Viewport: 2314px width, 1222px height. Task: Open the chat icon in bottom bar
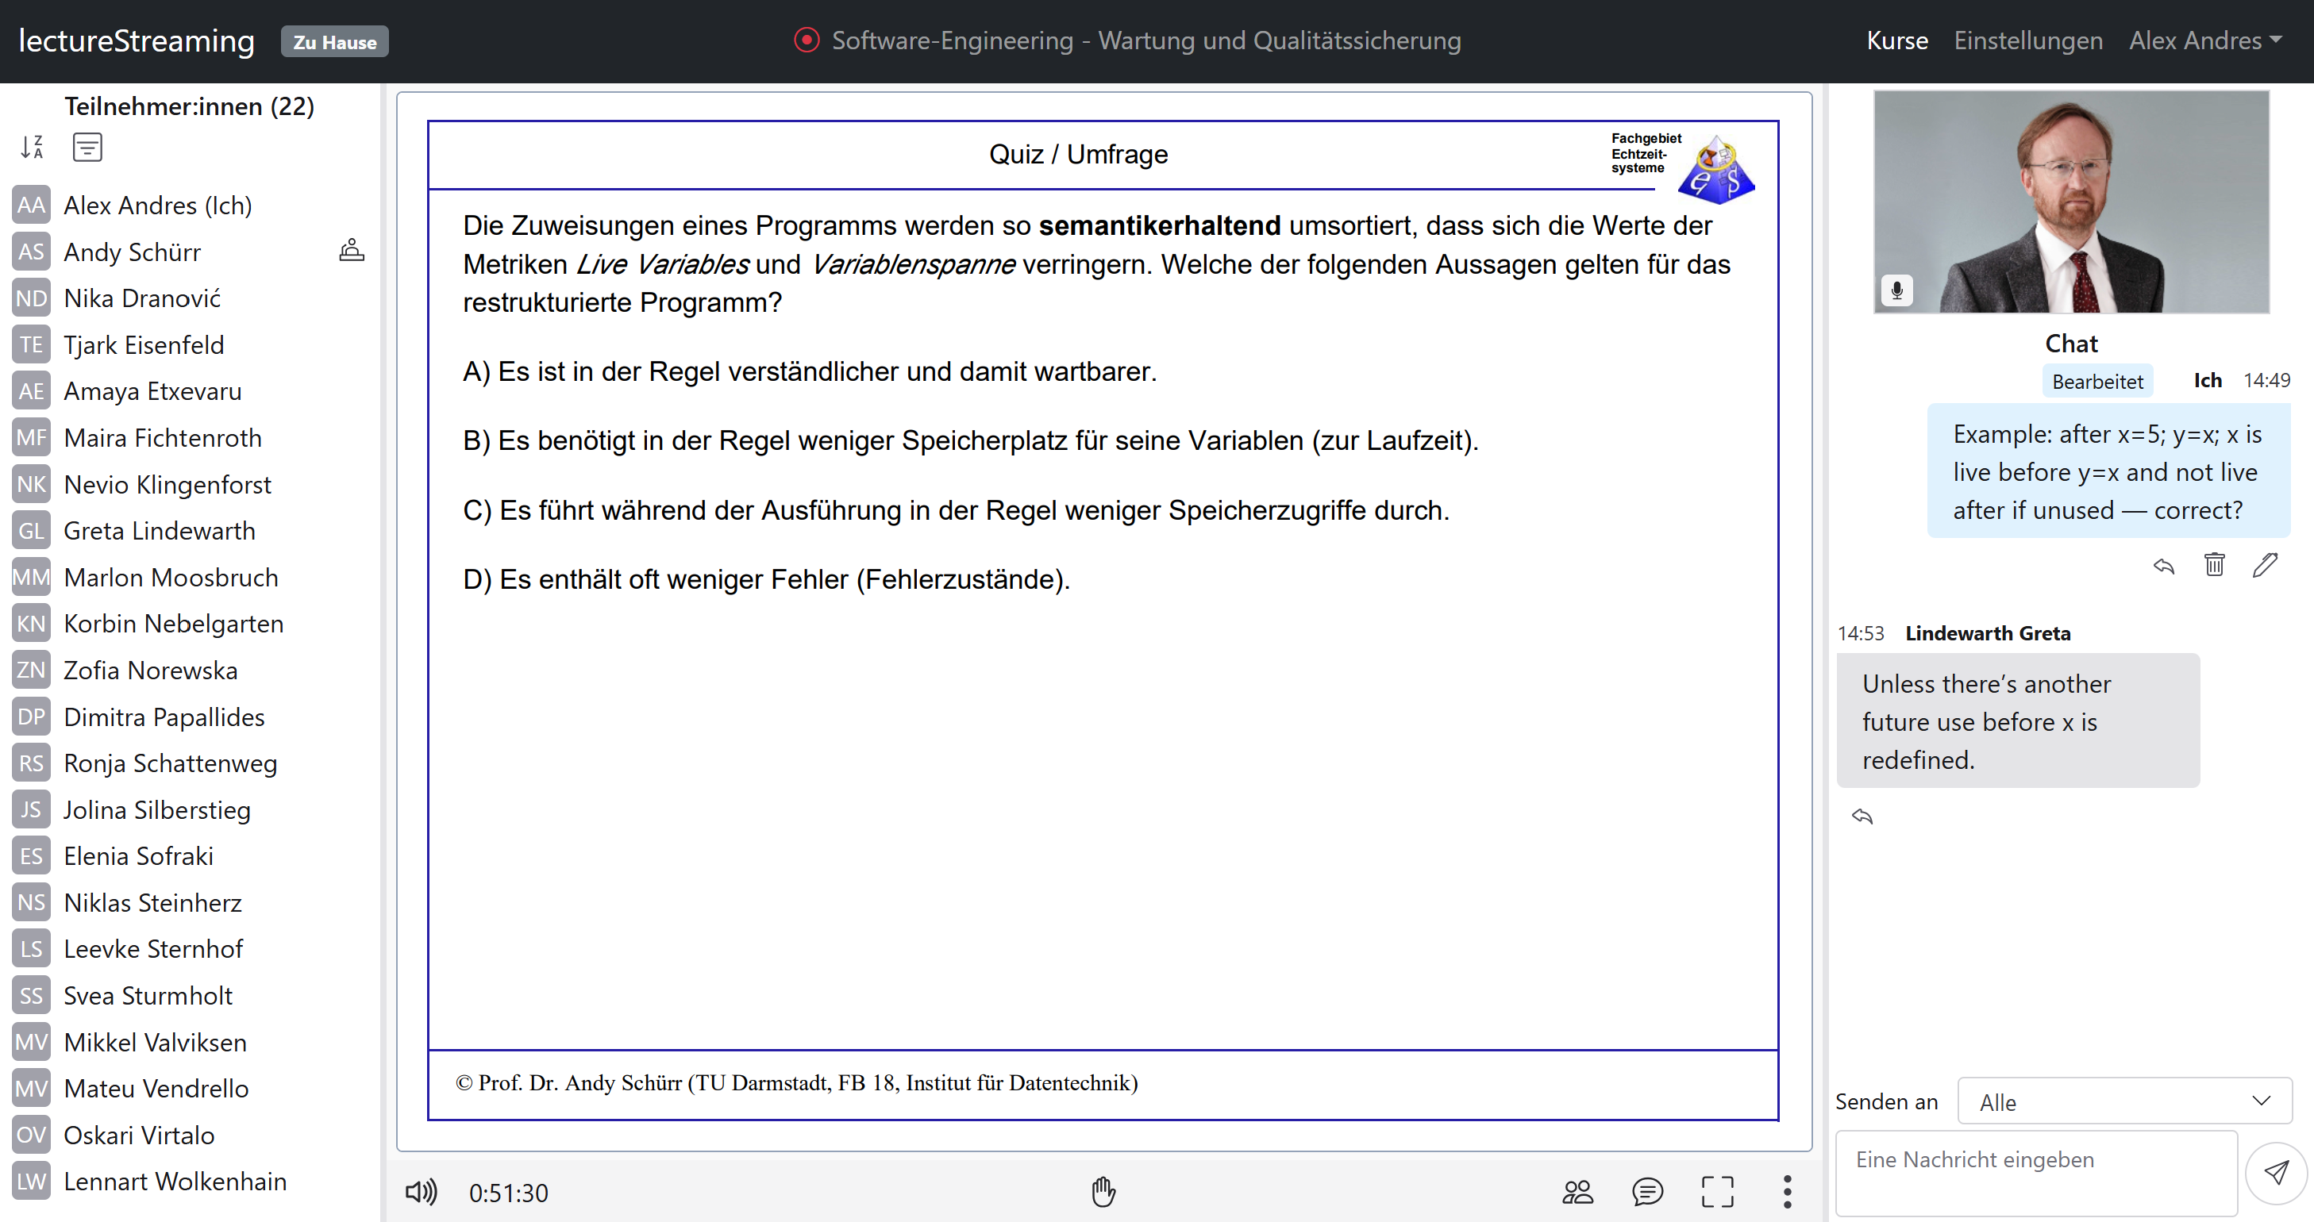click(1648, 1193)
